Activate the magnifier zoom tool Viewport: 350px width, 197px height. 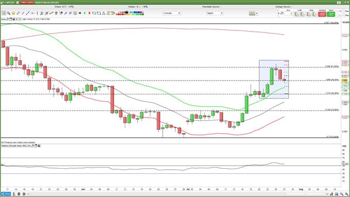[8, 13]
